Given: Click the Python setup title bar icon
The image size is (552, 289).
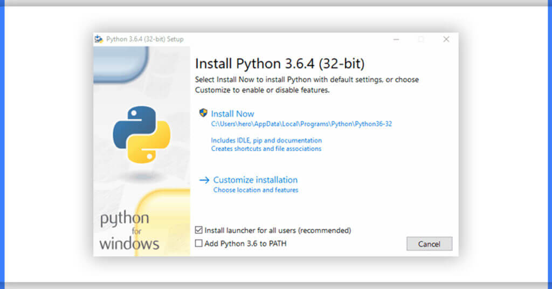Looking at the screenshot, I should 99,39.
